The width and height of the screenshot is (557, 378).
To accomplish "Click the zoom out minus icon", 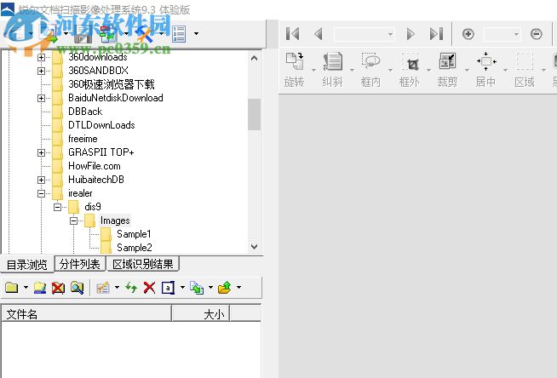I will [x=536, y=34].
